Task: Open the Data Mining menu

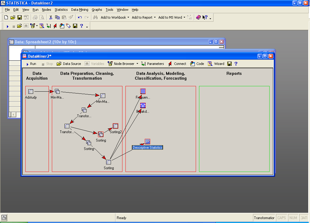Action: pos(80,10)
